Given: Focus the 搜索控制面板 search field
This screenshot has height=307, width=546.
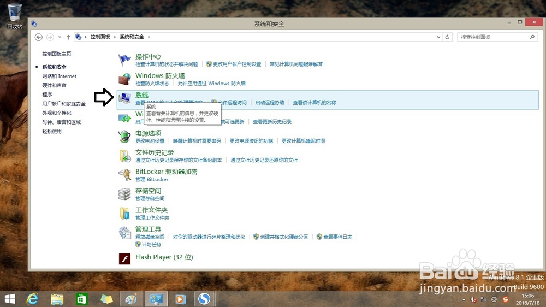Looking at the screenshot, I should pos(497,37).
